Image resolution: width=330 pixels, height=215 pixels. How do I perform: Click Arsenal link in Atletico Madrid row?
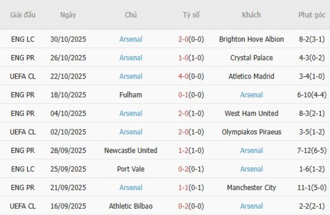pos(130,76)
